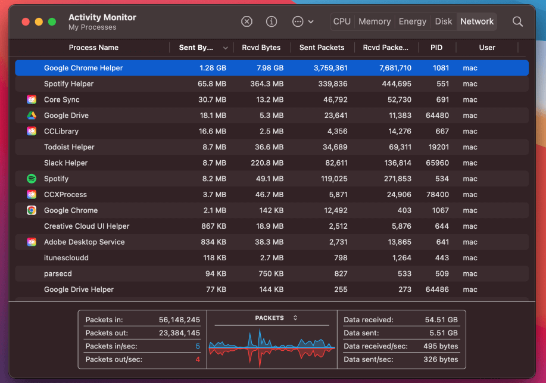Minimize the window with the yellow button

39,21
